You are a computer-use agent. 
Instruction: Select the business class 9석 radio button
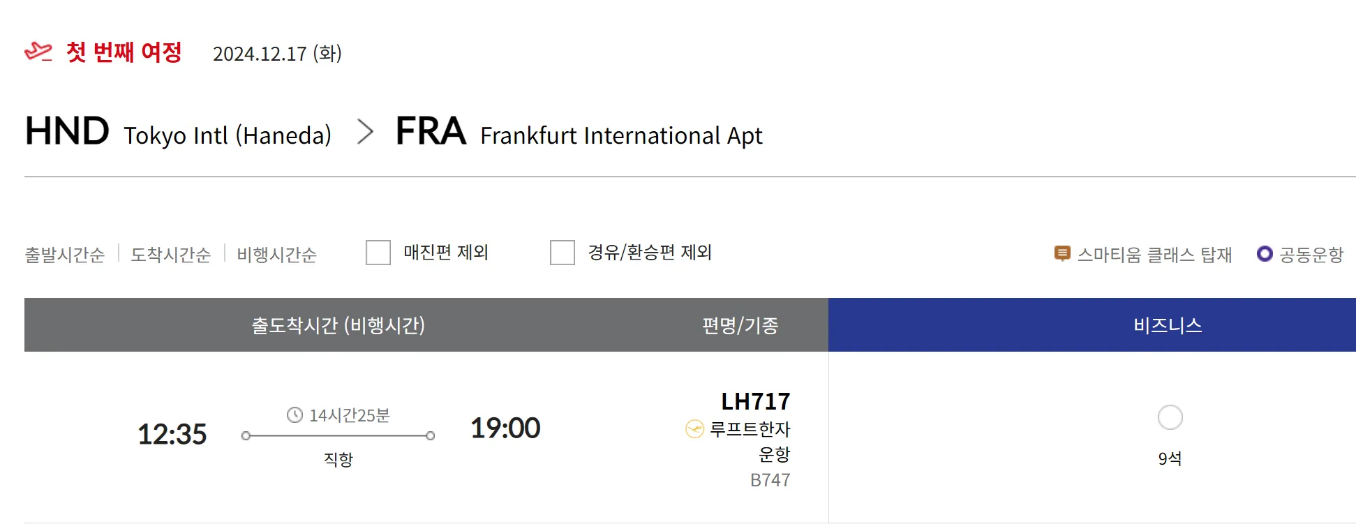point(1170,417)
